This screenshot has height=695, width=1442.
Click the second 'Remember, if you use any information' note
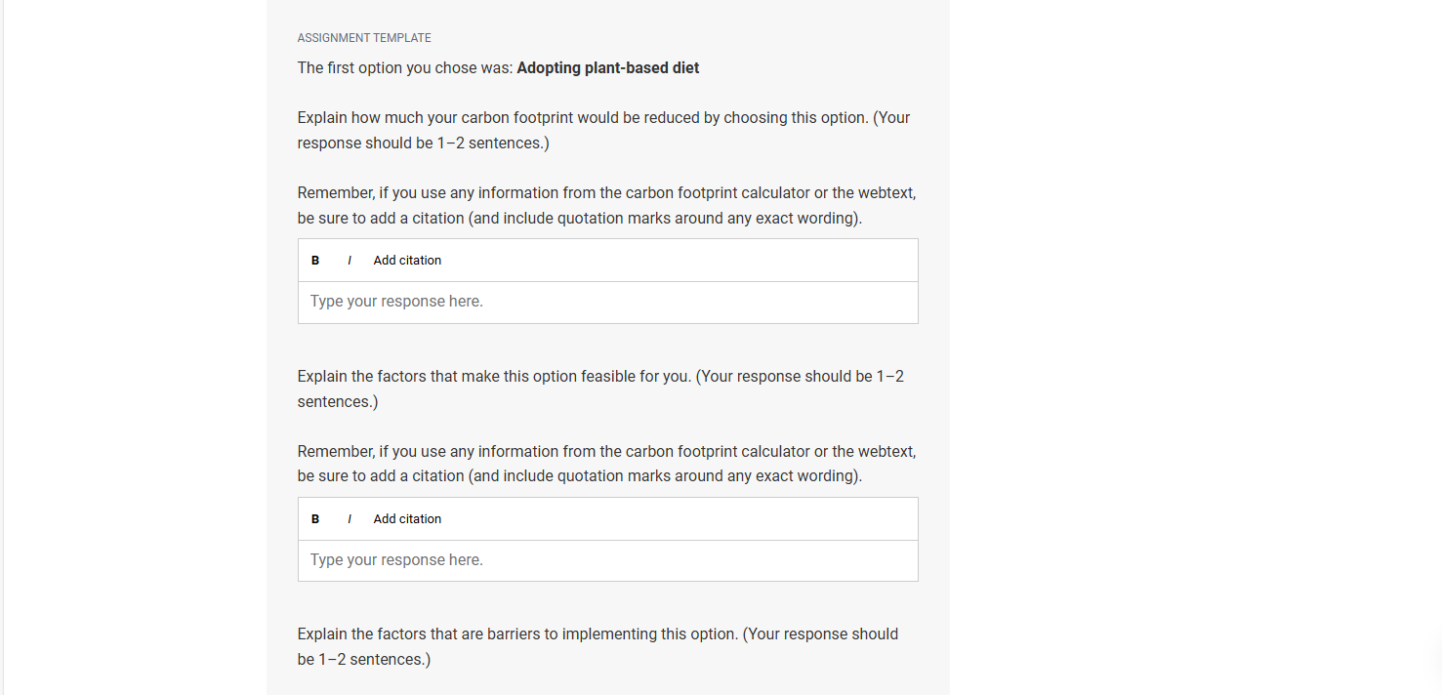point(606,464)
